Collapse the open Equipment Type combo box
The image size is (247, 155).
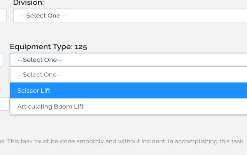[128, 60]
